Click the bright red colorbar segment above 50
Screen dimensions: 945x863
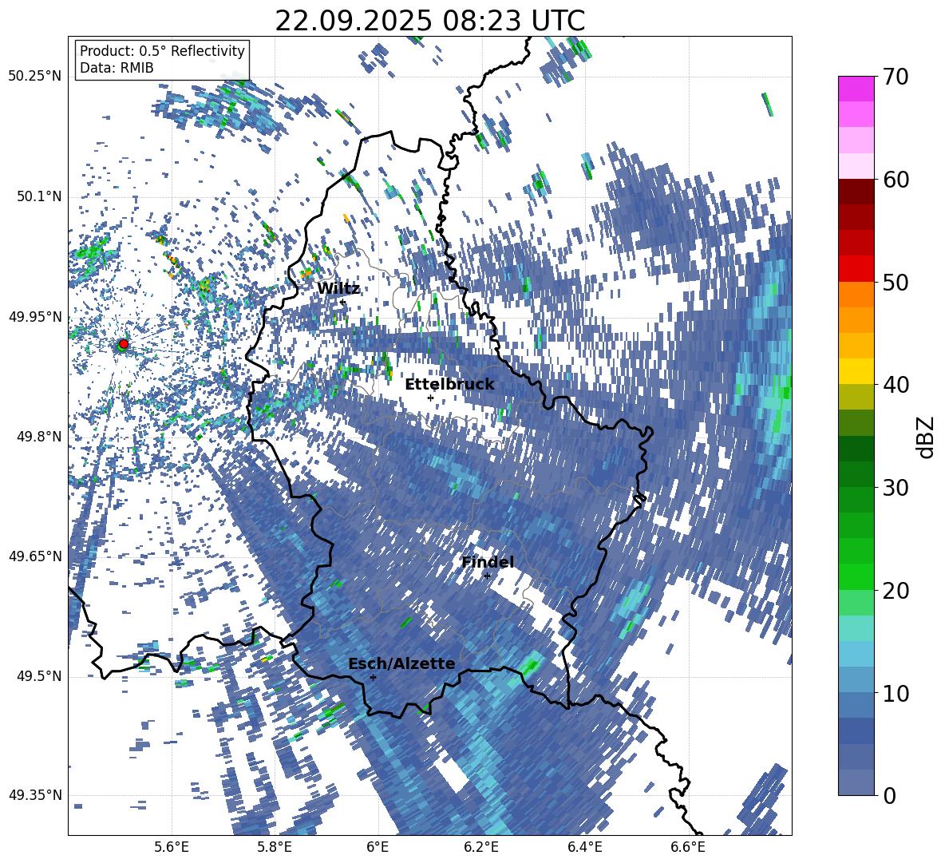click(x=856, y=269)
